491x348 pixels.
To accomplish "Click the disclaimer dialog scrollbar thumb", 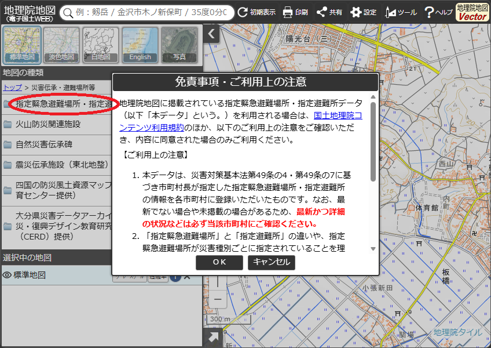I will [x=373, y=142].
